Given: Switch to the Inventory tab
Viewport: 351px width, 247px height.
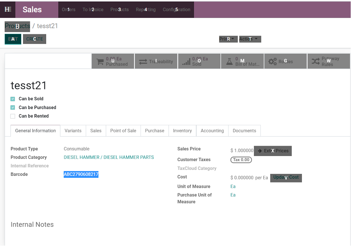Looking at the screenshot, I should pos(182,131).
